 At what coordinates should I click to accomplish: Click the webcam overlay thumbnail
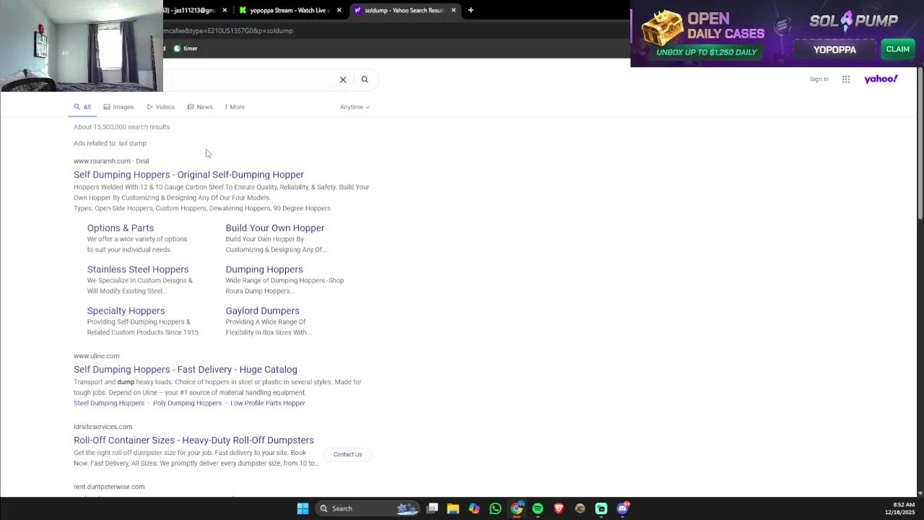tap(82, 45)
